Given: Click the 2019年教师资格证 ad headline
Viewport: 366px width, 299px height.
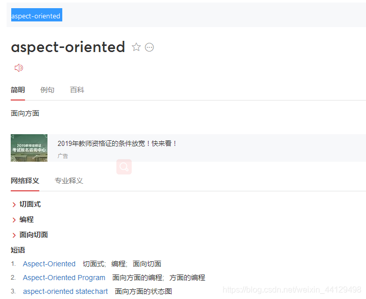Looking at the screenshot, I should (x=117, y=143).
